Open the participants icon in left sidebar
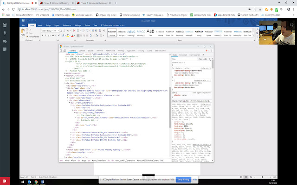Screen dimensions: 297x185 pyautogui.click(x=5, y=25)
